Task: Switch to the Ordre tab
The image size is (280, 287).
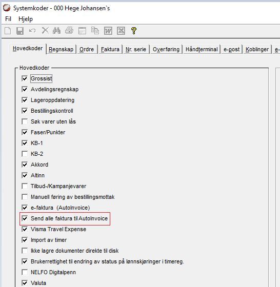Action: [x=87, y=49]
